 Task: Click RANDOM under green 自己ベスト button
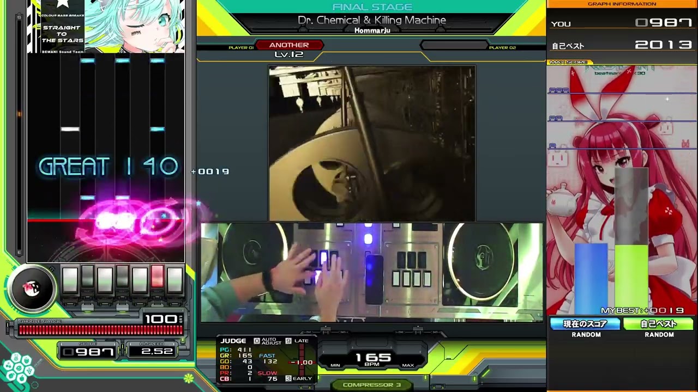pos(659,334)
